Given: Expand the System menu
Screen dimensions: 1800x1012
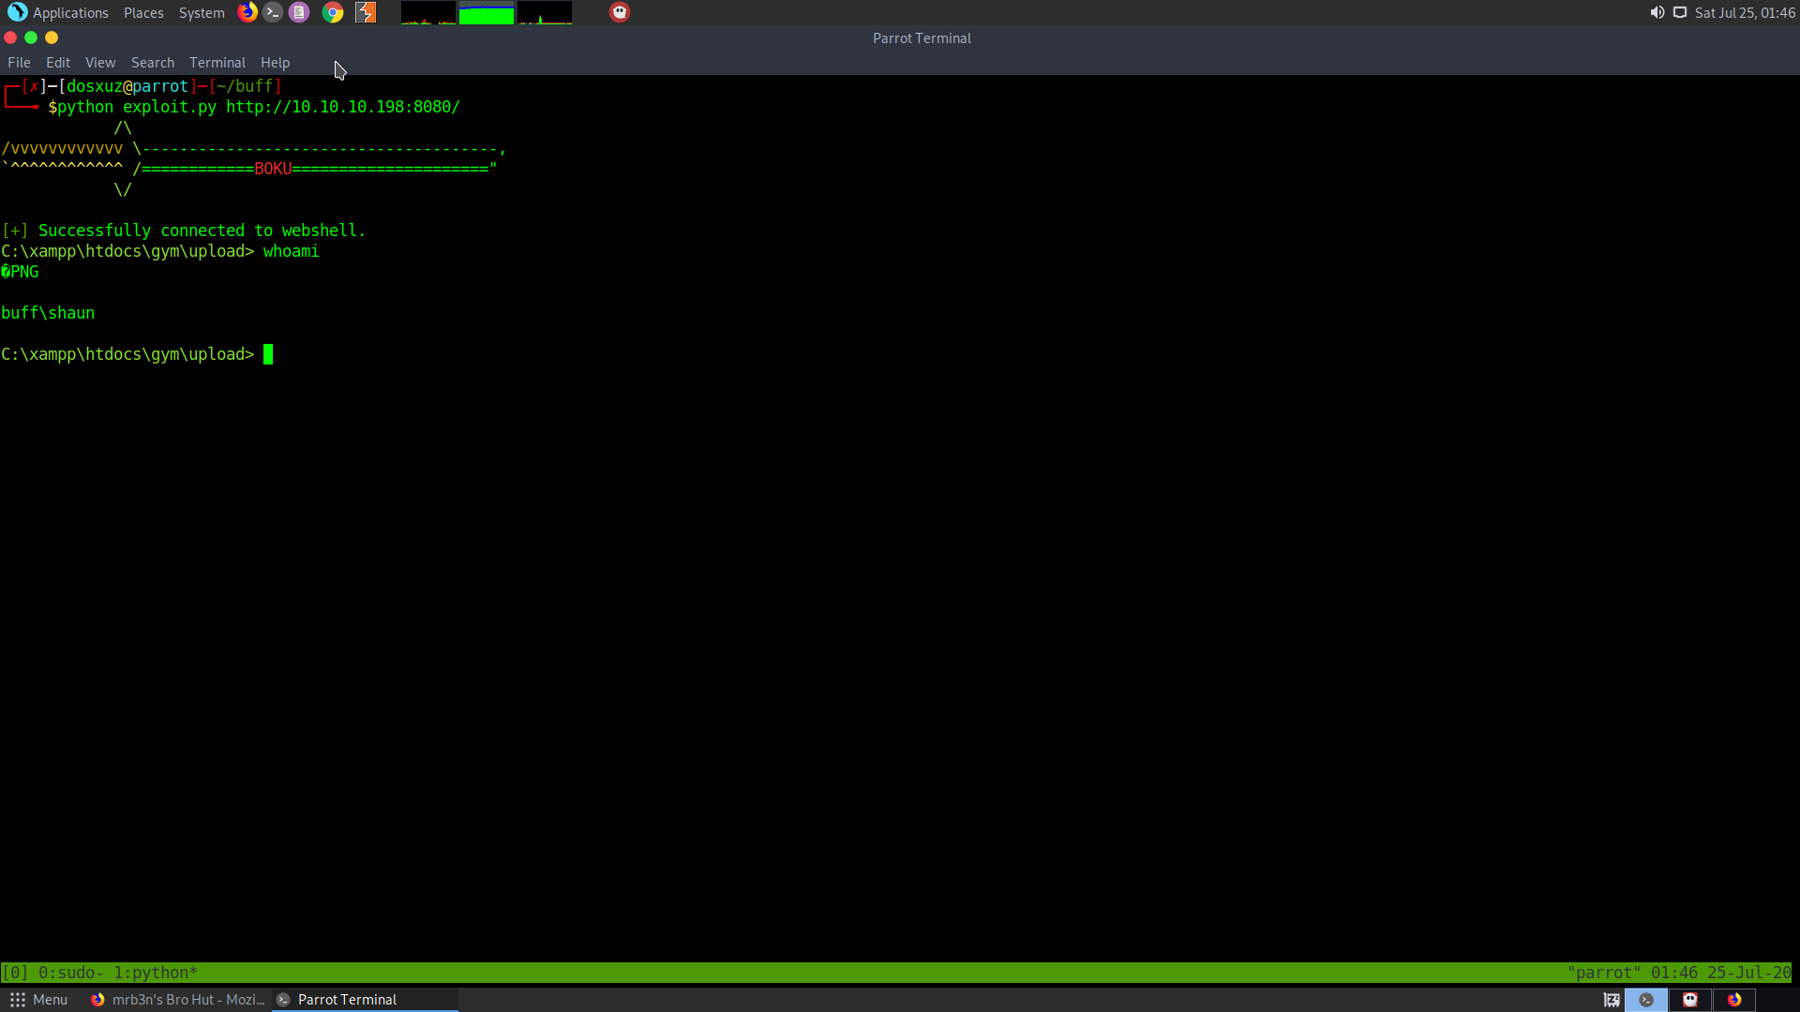Looking at the screenshot, I should click(202, 13).
